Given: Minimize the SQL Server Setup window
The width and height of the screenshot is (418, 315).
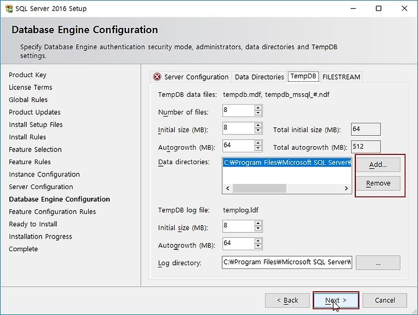Looking at the screenshot, I should 353,9.
